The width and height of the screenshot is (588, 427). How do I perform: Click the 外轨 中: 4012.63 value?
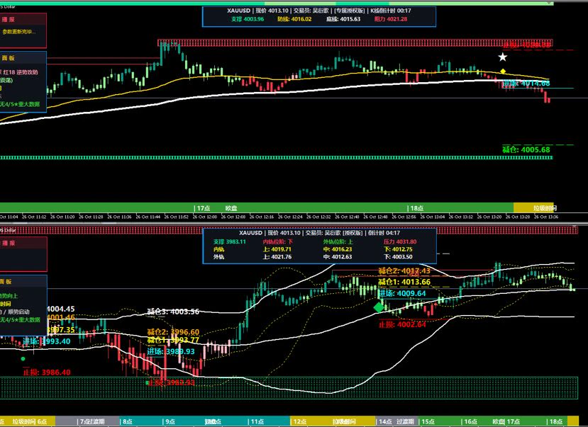(x=338, y=257)
